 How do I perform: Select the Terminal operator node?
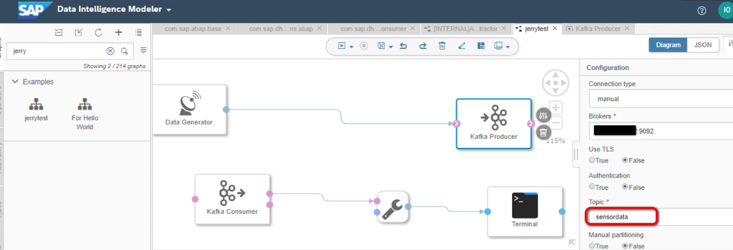tap(525, 212)
